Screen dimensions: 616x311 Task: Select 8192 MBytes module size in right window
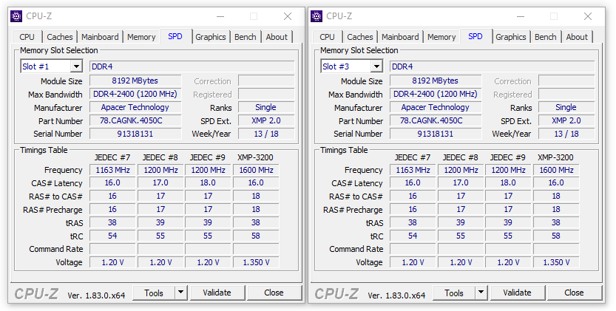pos(436,81)
